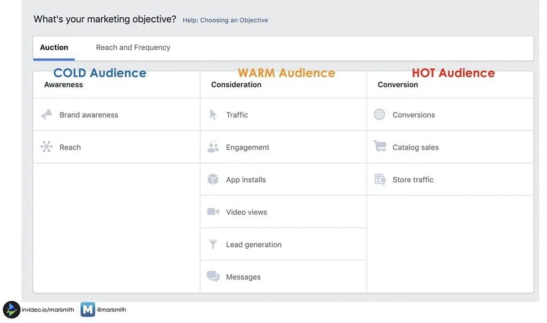Click the Video views camera icon
The width and height of the screenshot is (547, 323).
(213, 212)
